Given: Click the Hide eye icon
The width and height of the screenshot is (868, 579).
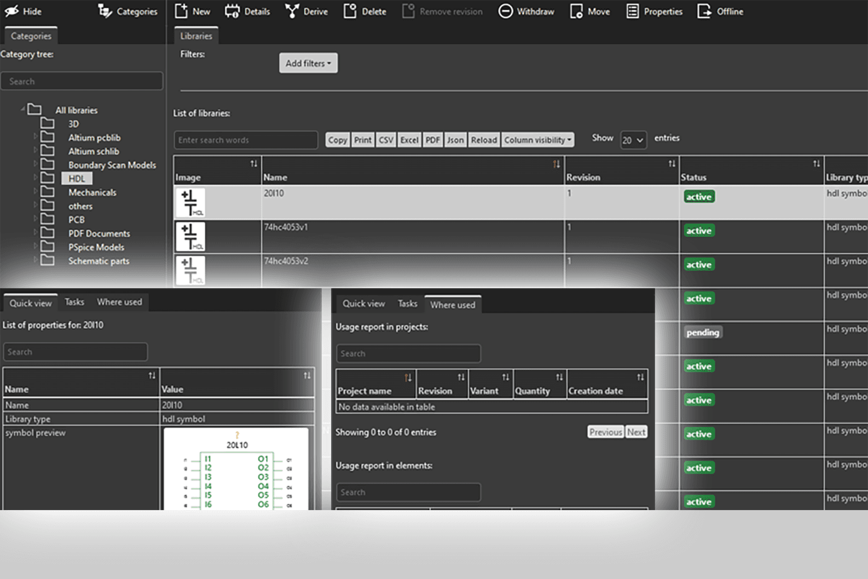Looking at the screenshot, I should 11,11.
